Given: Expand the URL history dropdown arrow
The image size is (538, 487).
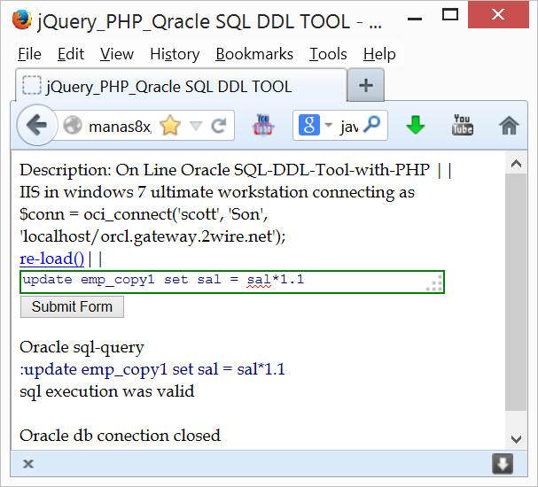Looking at the screenshot, I should 196,126.
